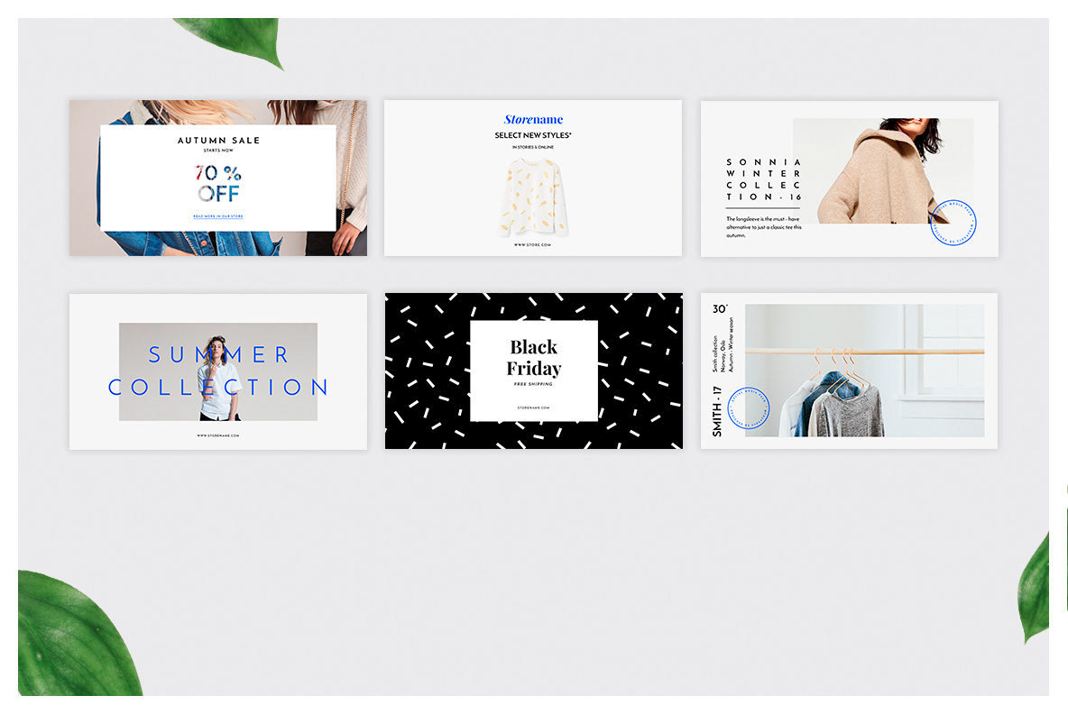This screenshot has height=714, width=1068.
Task: Select the Smith-17 clothing rack banner
Action: [850, 371]
